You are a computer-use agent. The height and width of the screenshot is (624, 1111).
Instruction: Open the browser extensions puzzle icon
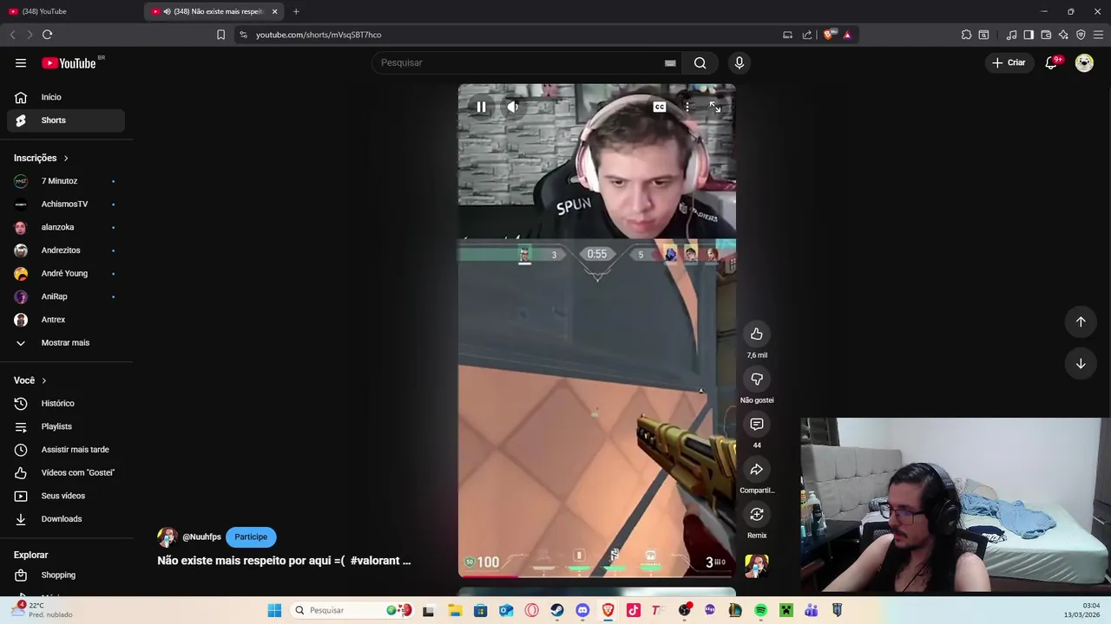click(966, 35)
